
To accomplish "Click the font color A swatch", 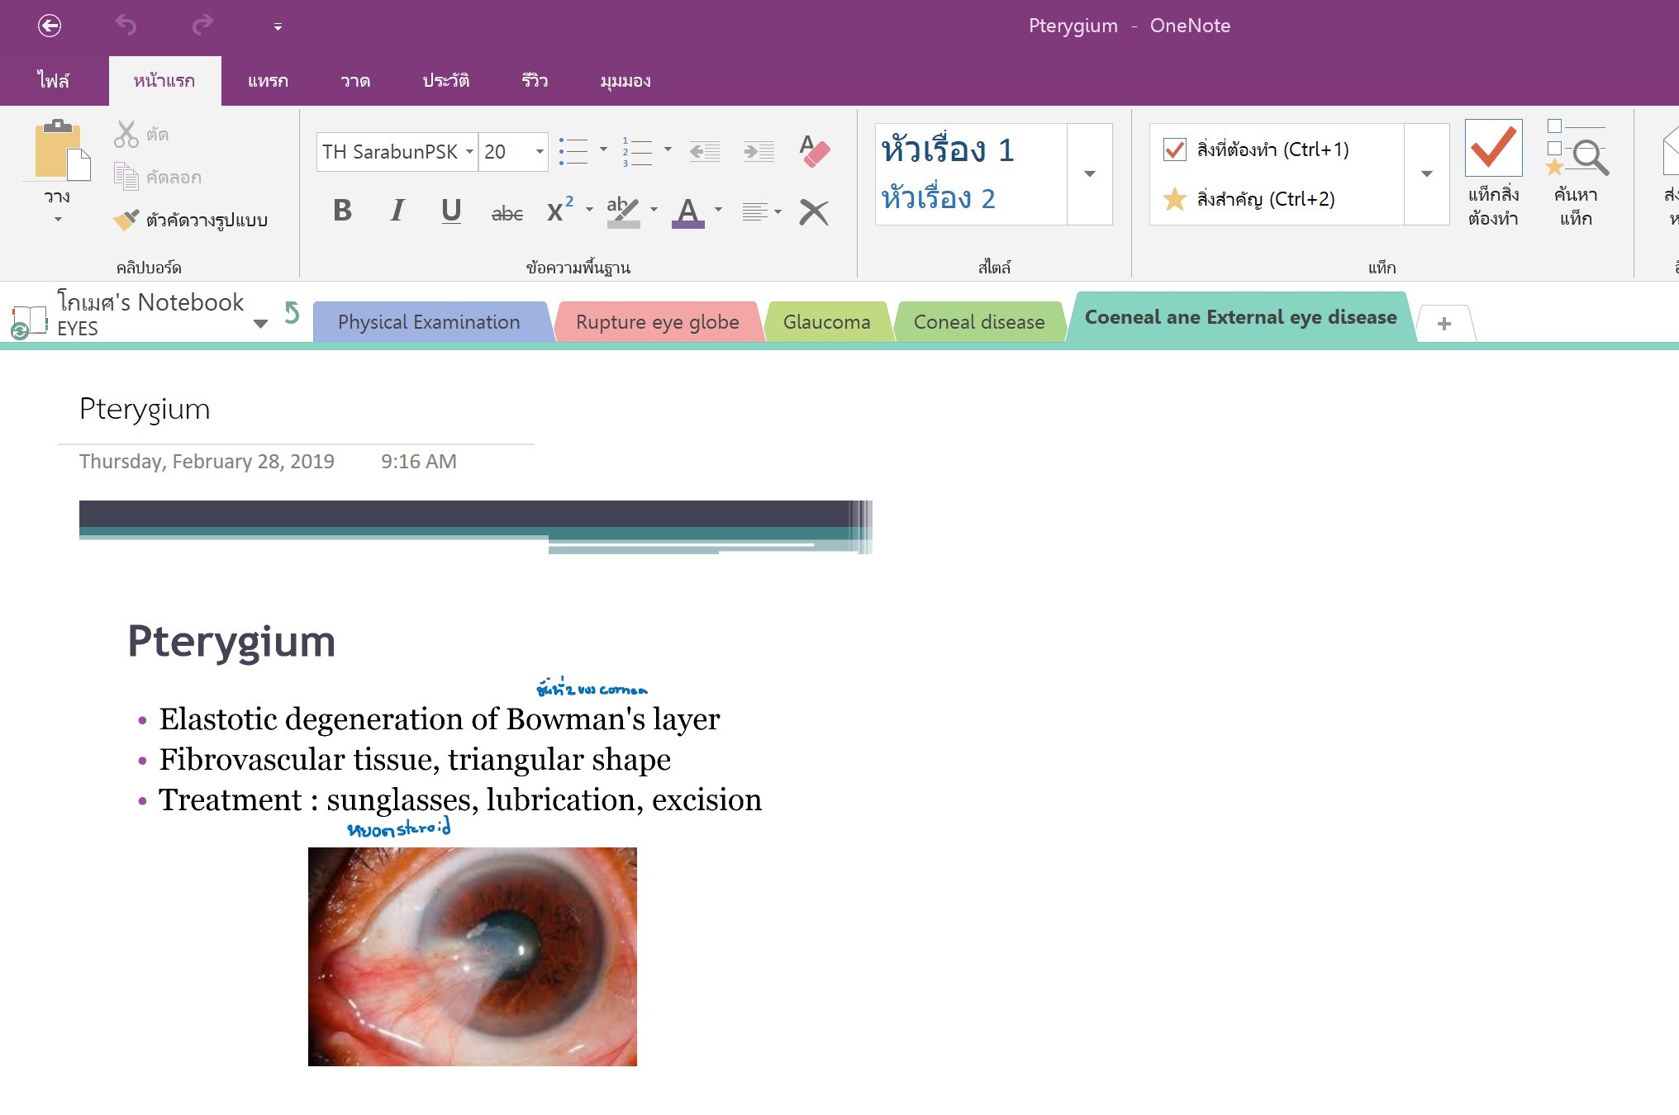I will tap(687, 211).
